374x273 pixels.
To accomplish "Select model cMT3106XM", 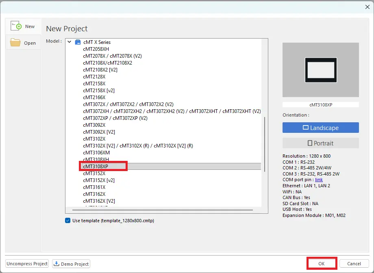I will click(x=96, y=153).
